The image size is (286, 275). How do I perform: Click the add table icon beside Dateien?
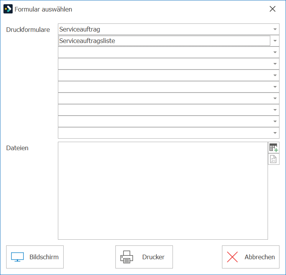(274, 147)
